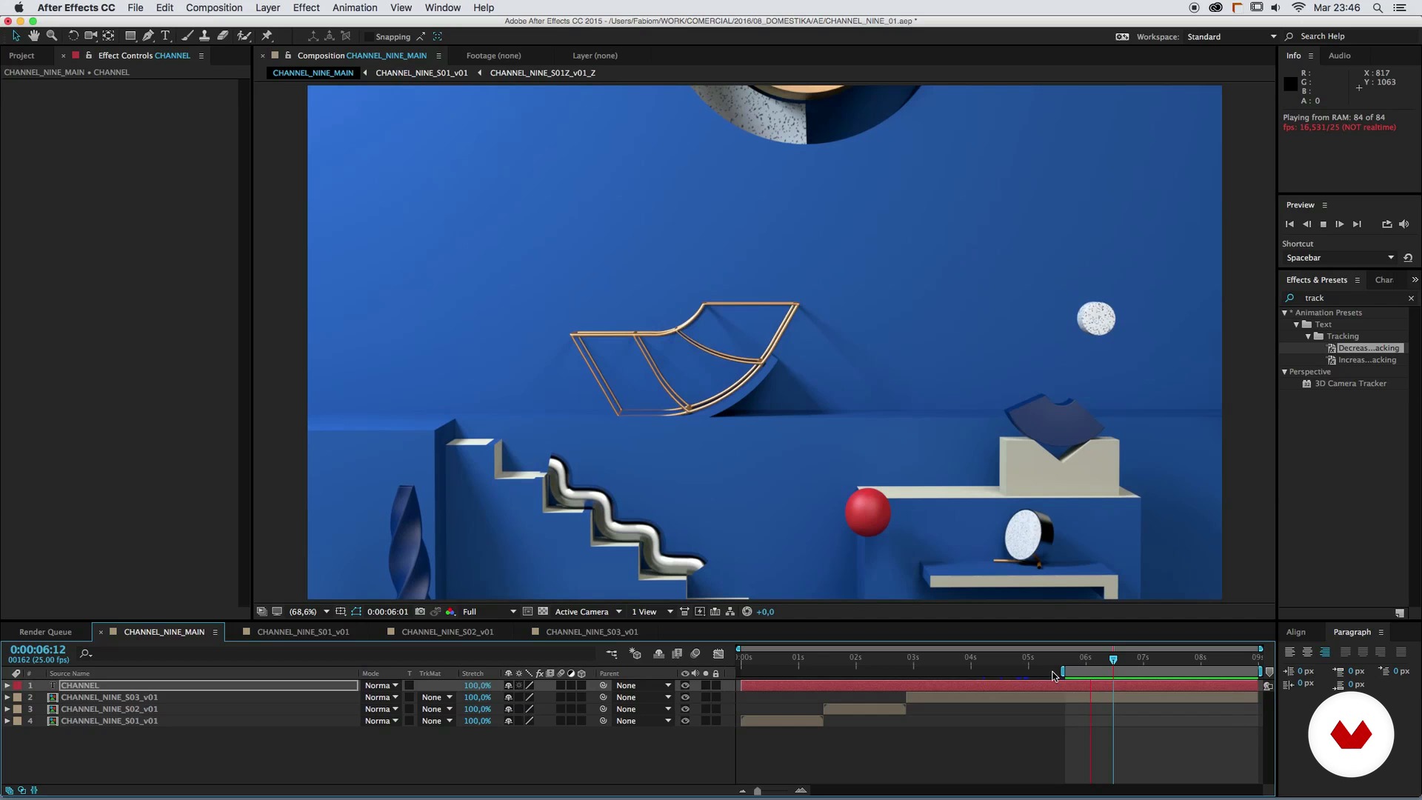Open the Composition menu
1422x800 pixels.
pyautogui.click(x=214, y=7)
